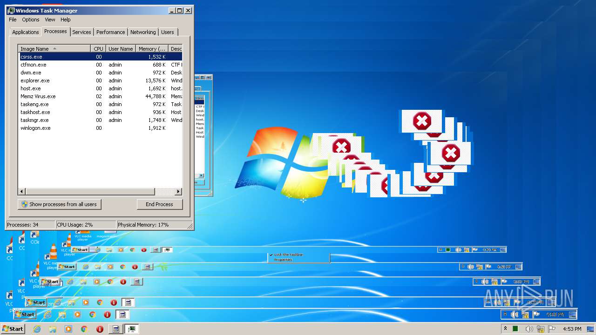Sort by the User Name column header
The image size is (596, 335).
[x=121, y=48]
